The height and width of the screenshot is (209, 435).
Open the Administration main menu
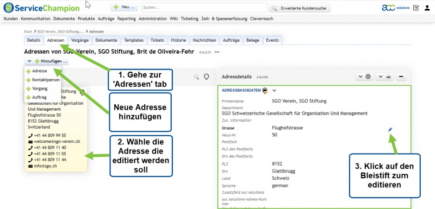153,19
